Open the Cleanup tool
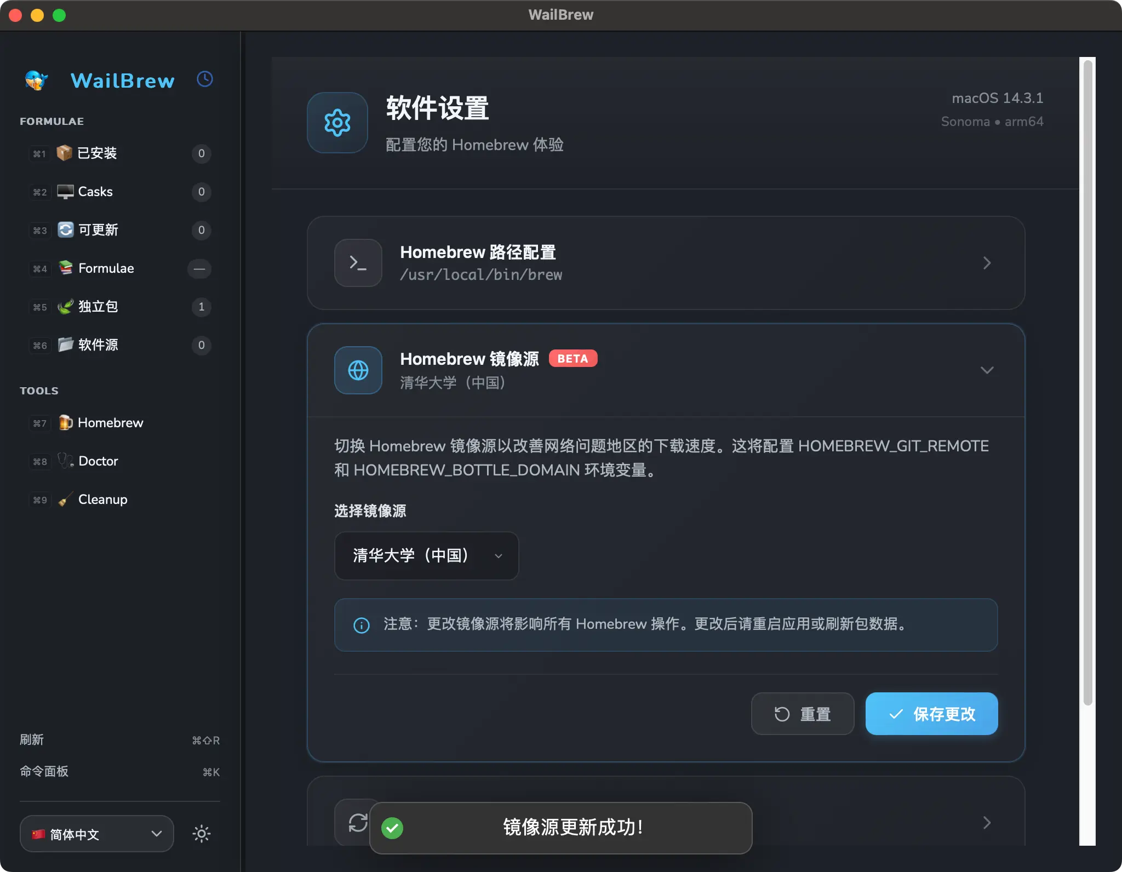The width and height of the screenshot is (1122, 872). 119,500
